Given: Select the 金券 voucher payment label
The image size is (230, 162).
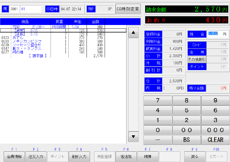Looking at the screenshot, I should (197, 52).
